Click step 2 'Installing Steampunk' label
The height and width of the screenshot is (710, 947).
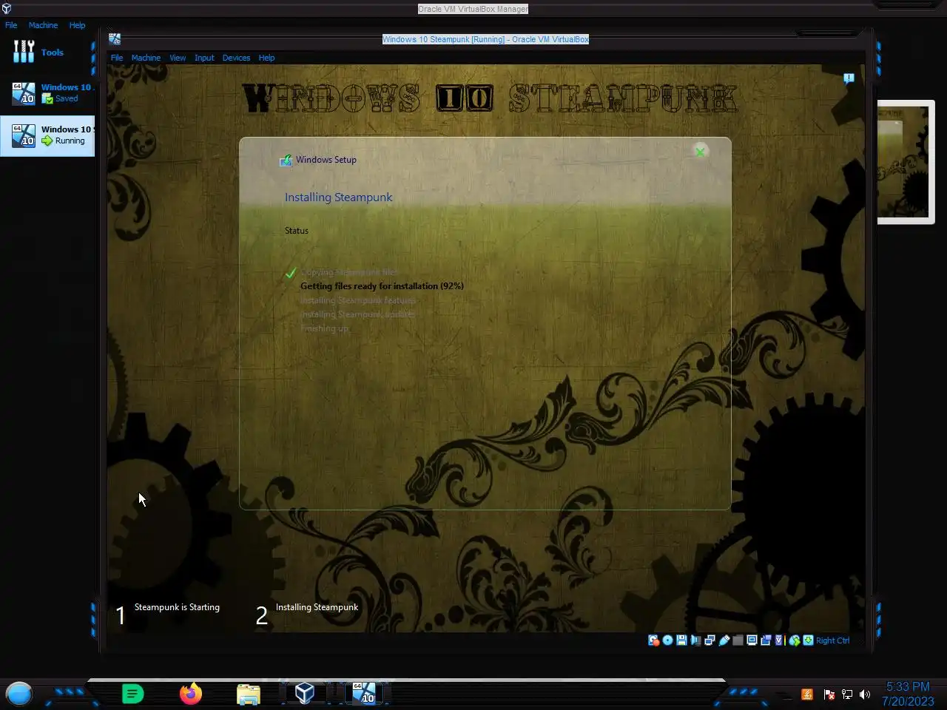click(317, 607)
